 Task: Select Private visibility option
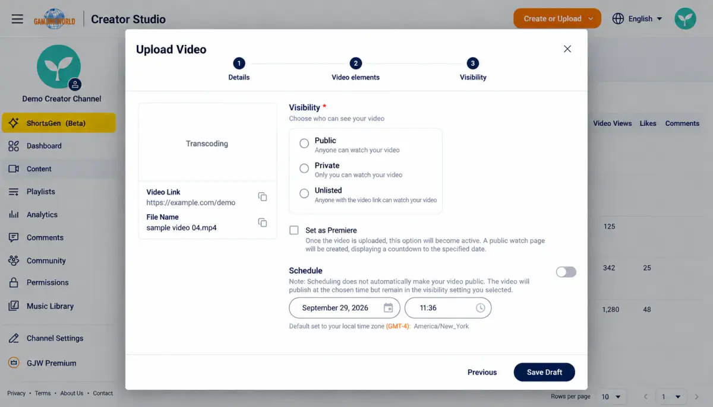tap(304, 168)
